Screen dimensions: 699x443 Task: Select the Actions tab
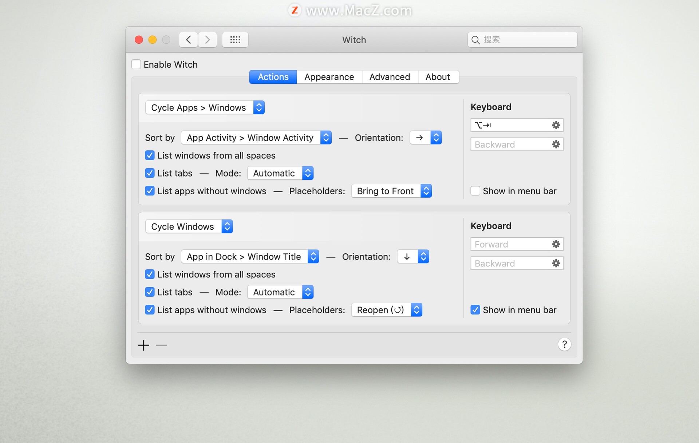click(273, 77)
